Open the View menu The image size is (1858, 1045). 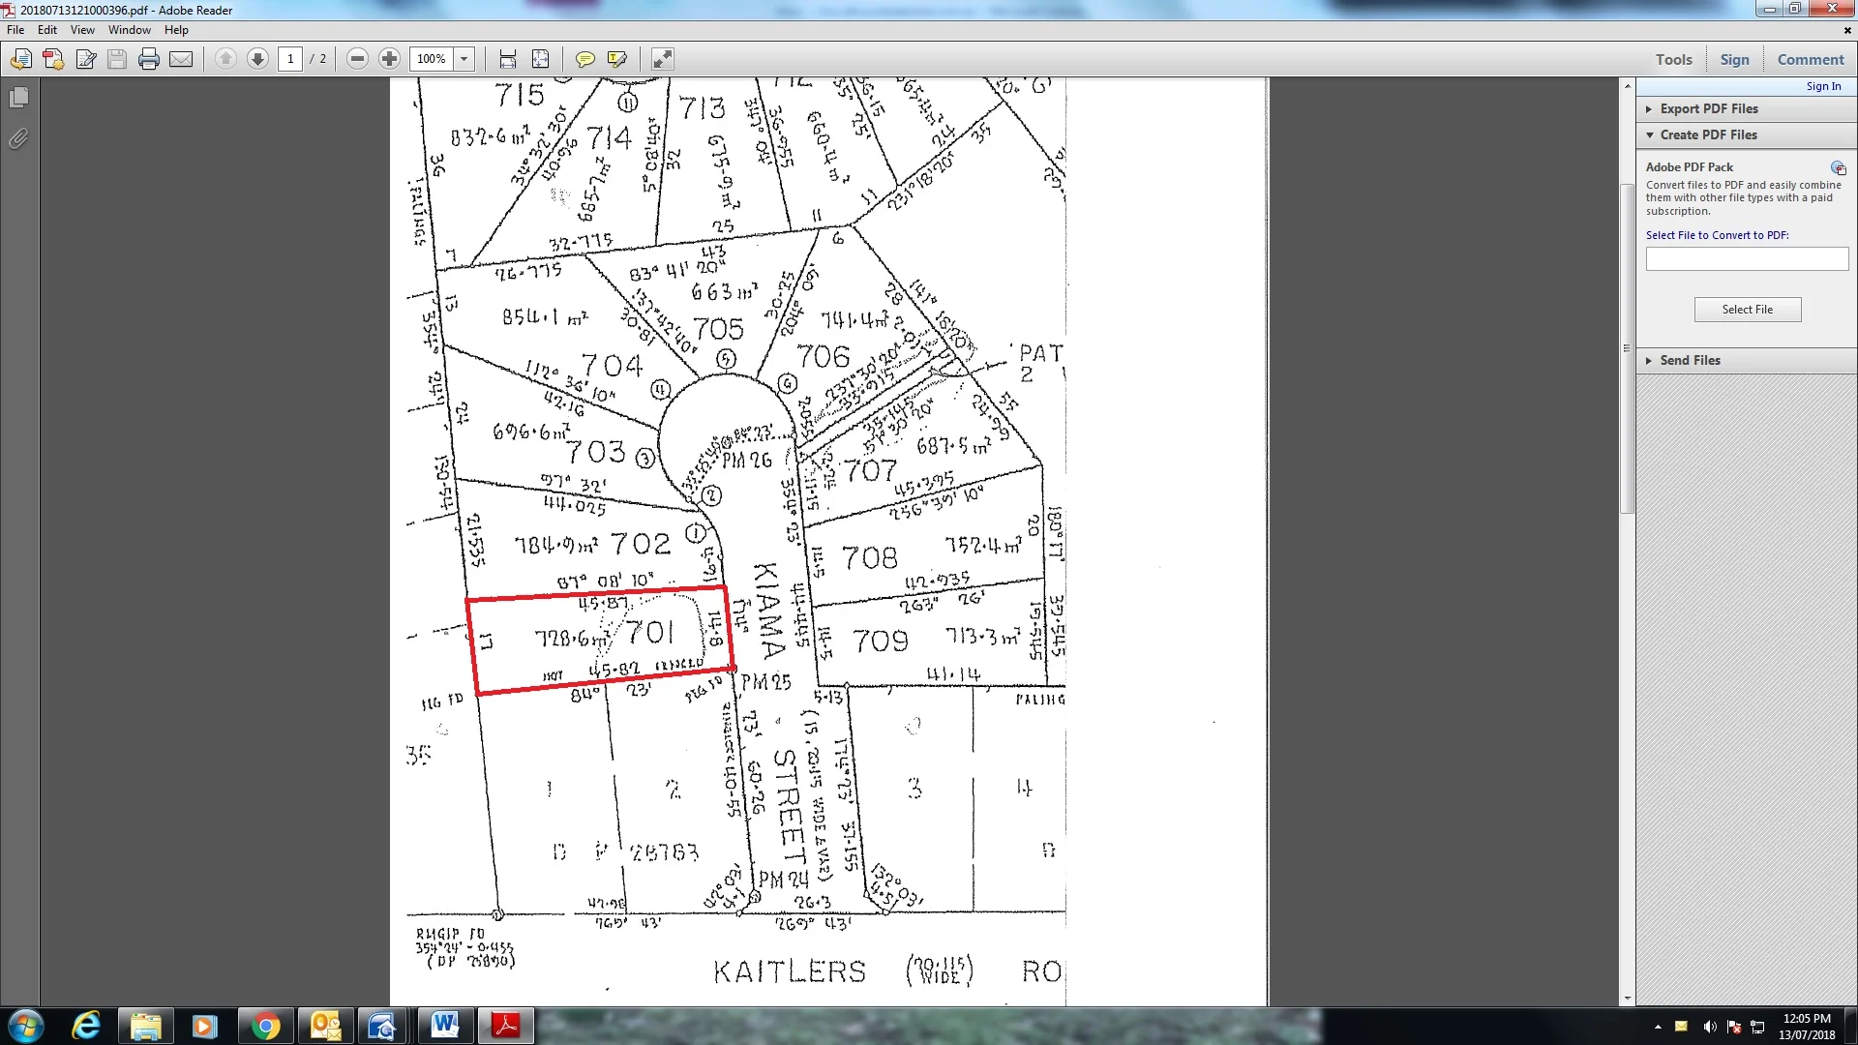click(82, 30)
